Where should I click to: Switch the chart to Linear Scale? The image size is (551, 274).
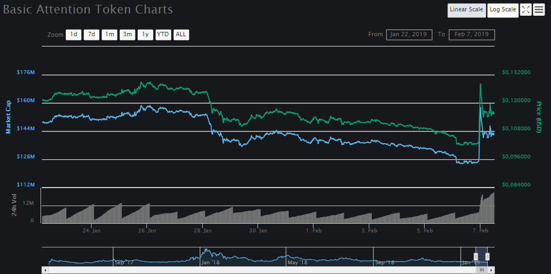[466, 10]
